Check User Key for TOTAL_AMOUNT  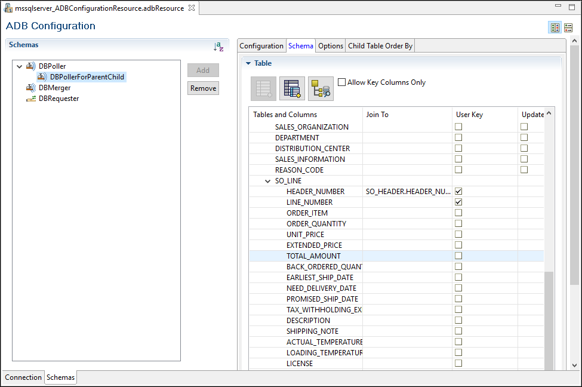(458, 256)
